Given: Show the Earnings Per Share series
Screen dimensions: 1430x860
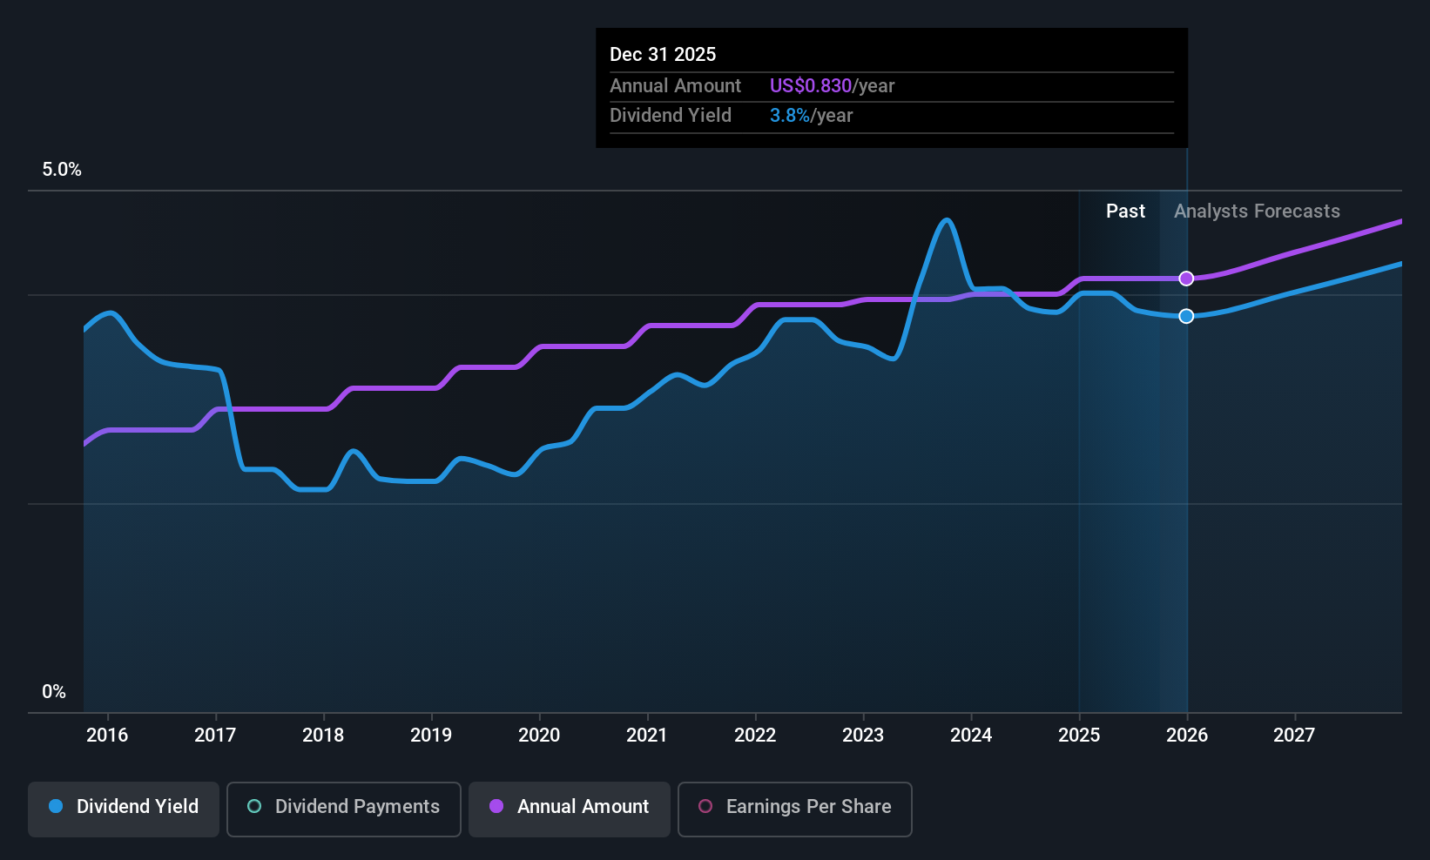Looking at the screenshot, I should tap(795, 809).
